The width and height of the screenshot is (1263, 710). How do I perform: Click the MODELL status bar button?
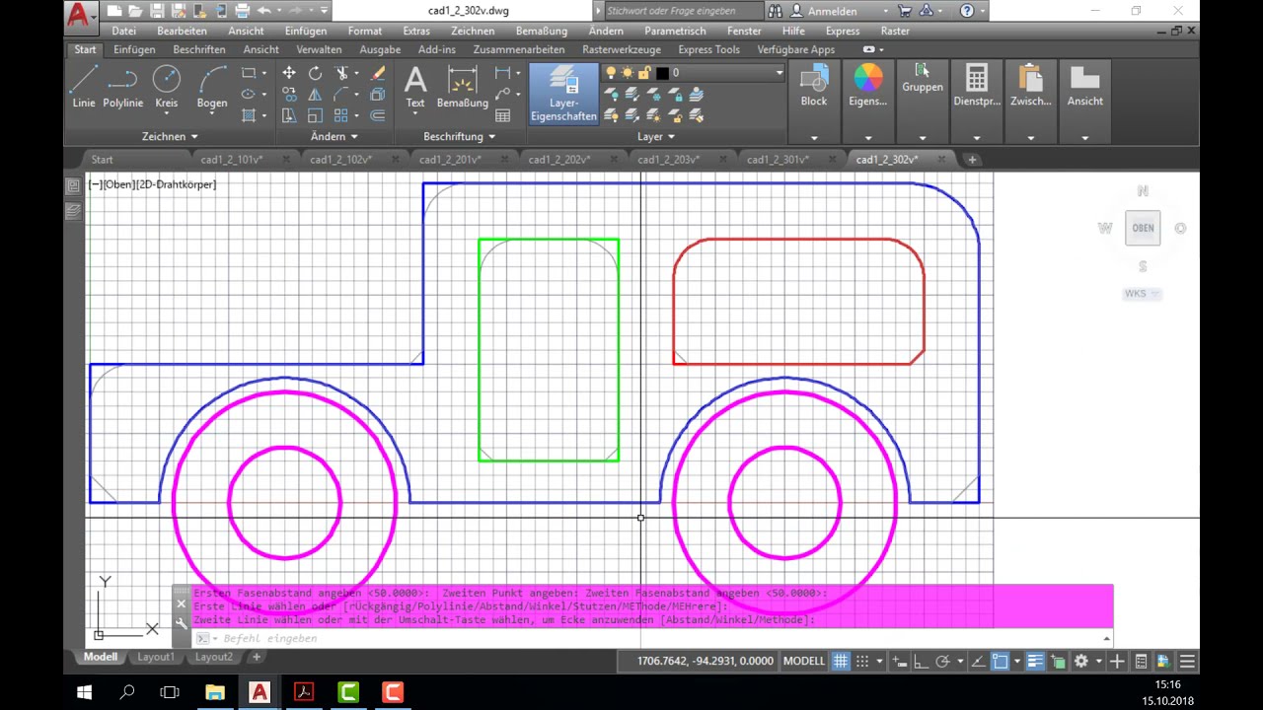point(803,662)
